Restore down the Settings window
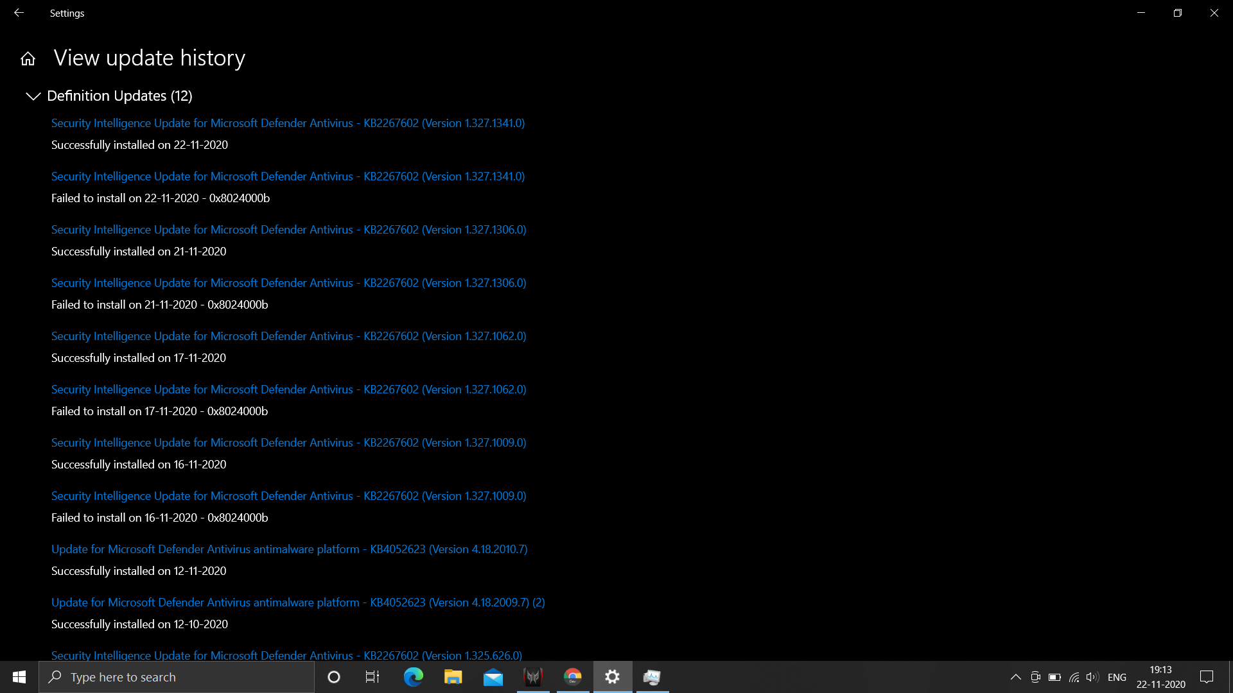This screenshot has height=693, width=1233. [x=1178, y=13]
